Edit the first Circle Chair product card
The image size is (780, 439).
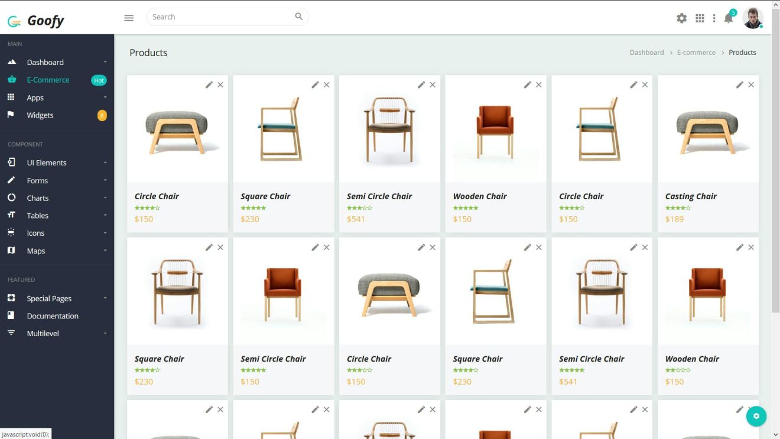tap(209, 85)
